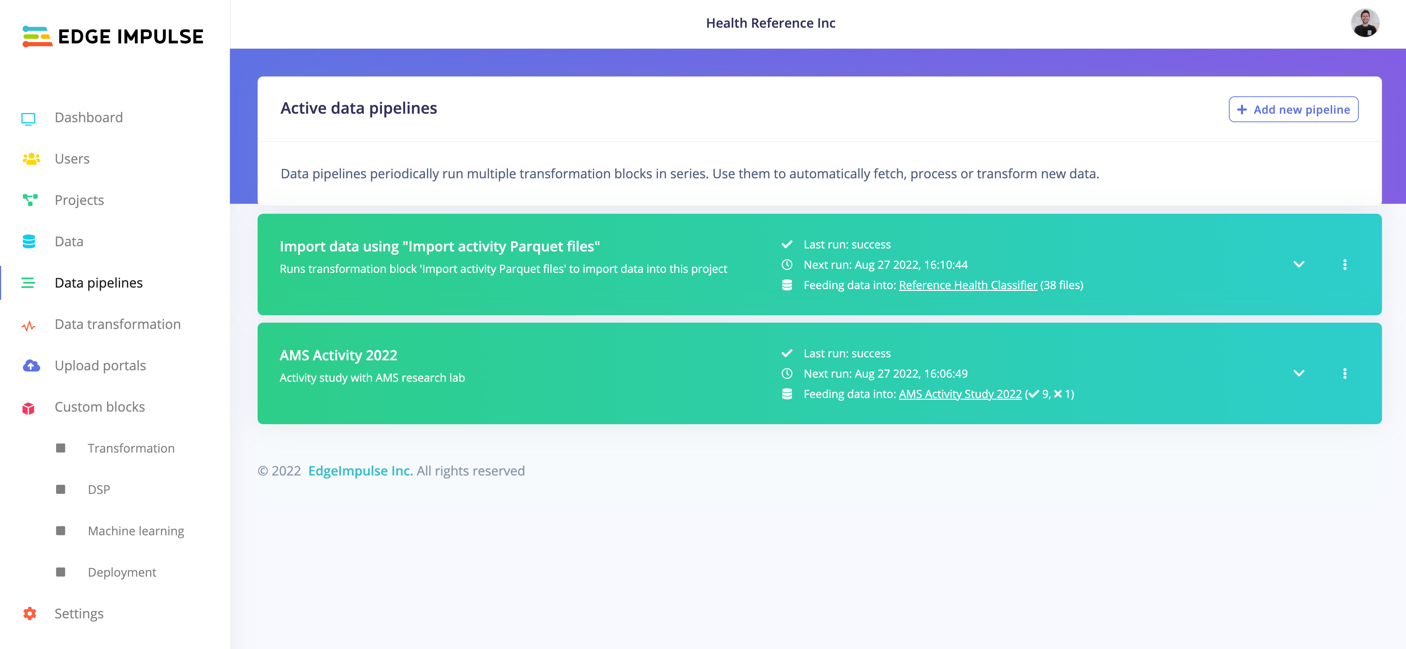Click the Data transformation waveform icon
This screenshot has height=649, width=1406.
click(x=28, y=326)
